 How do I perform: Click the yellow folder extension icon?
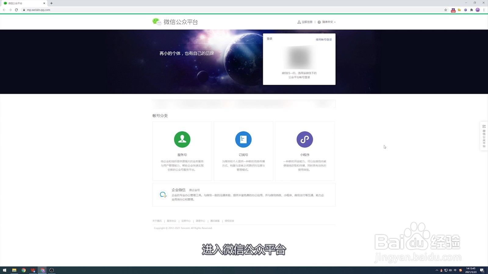(x=459, y=10)
